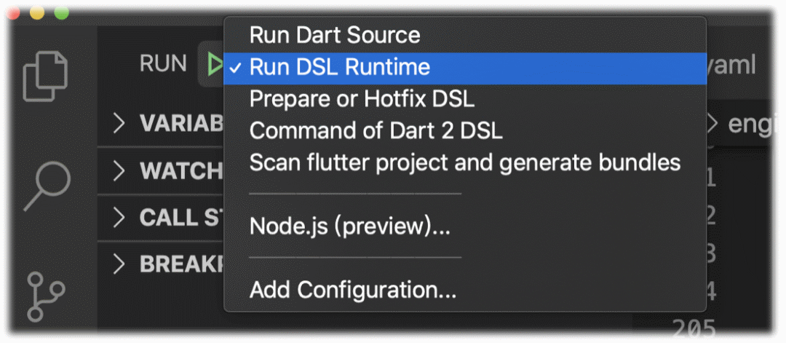This screenshot has height=343, width=786.
Task: Click the green maximize window button
Action: coord(62,13)
